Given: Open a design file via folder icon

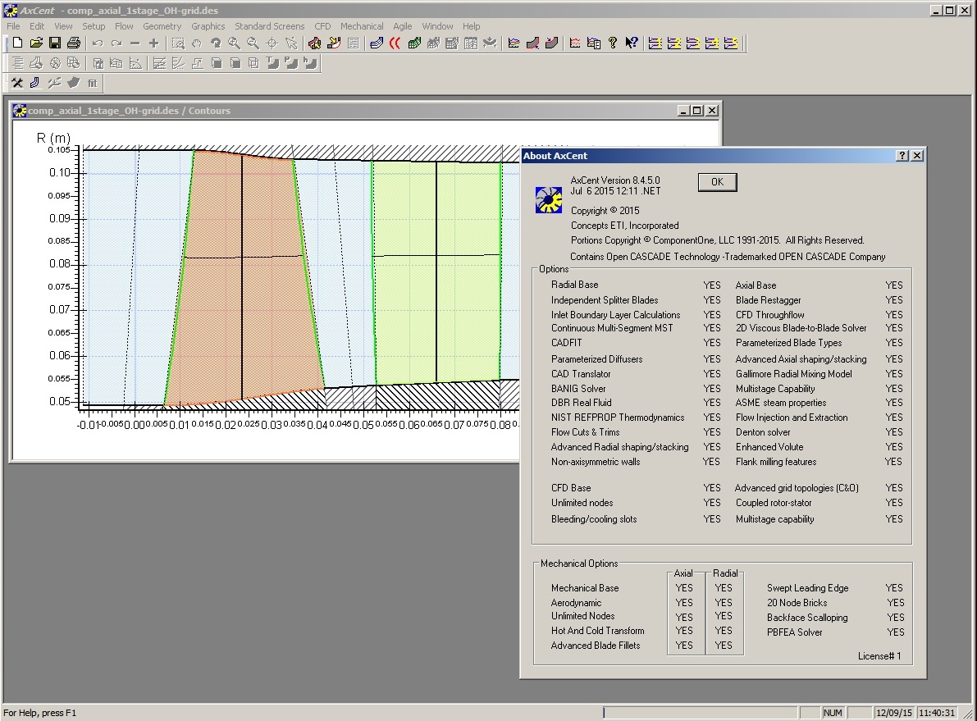Looking at the screenshot, I should 36,43.
